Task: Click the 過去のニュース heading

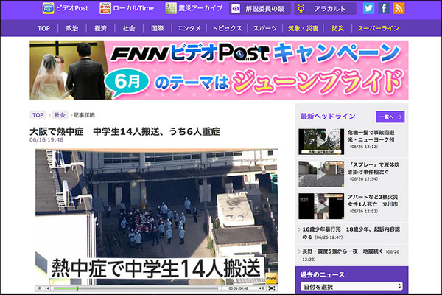Action: [322, 274]
